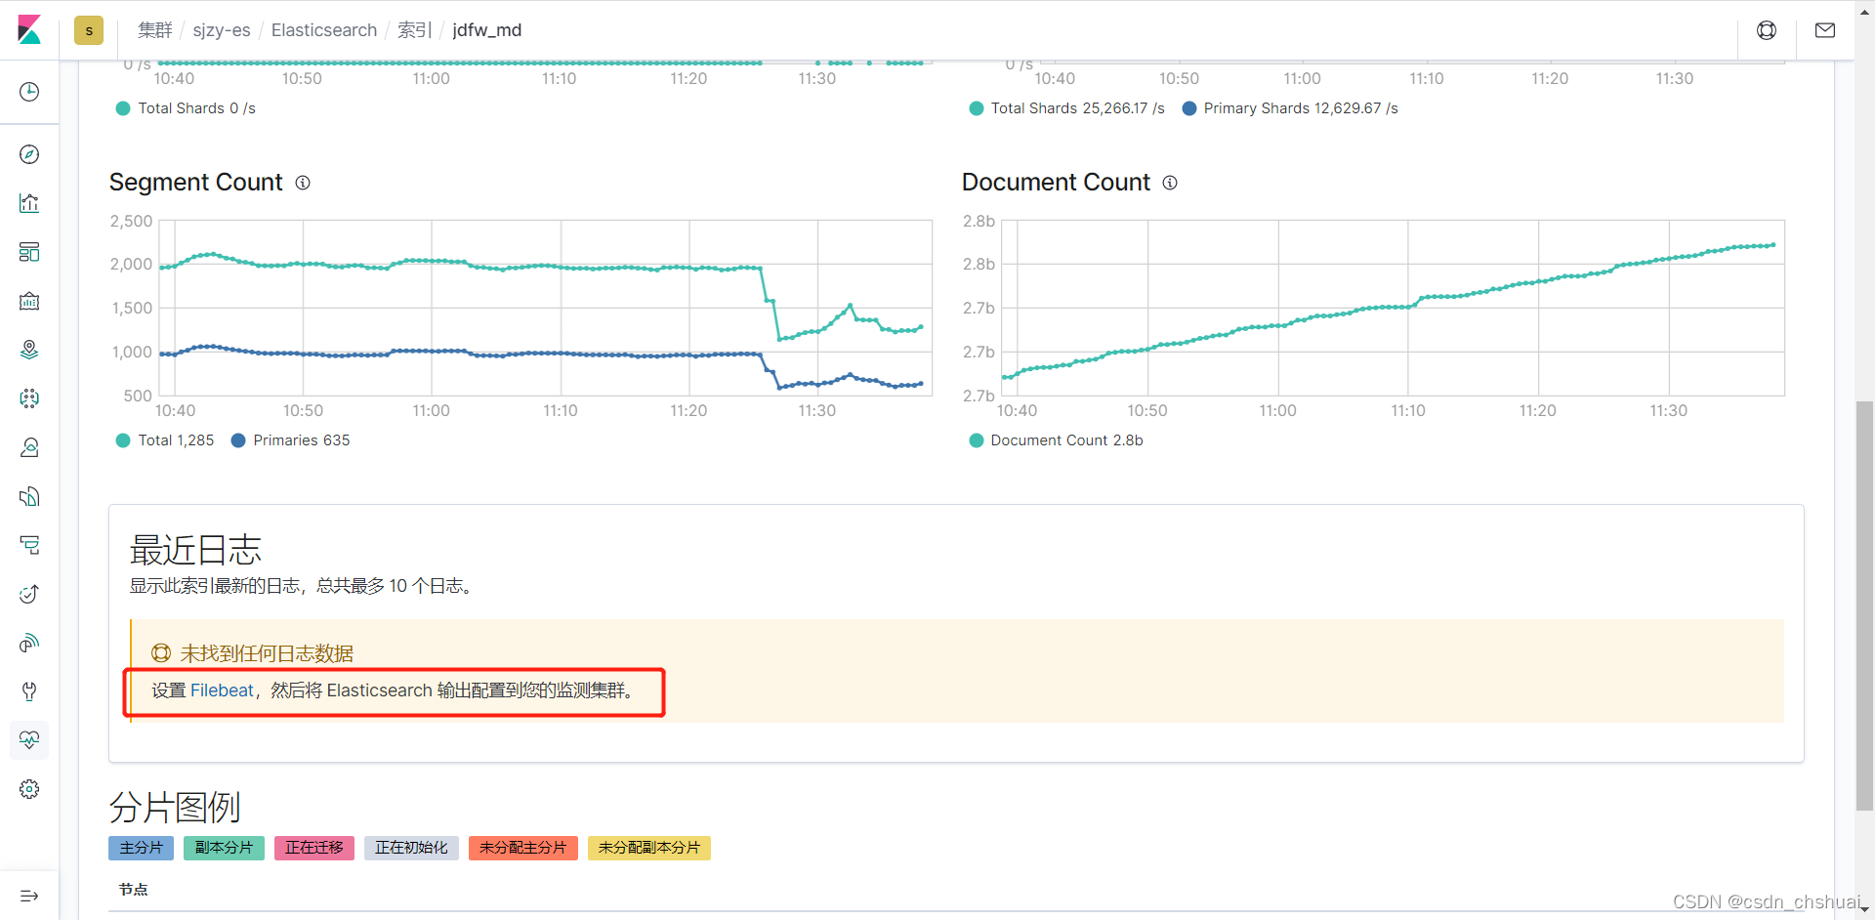Click the Document Count info icon
The image size is (1875, 920).
point(1170,183)
